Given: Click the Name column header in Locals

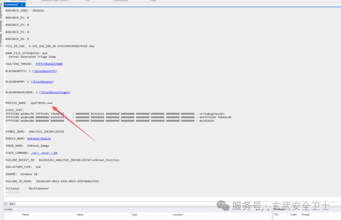Looking at the screenshot, I should pyautogui.click(x=26, y=215).
